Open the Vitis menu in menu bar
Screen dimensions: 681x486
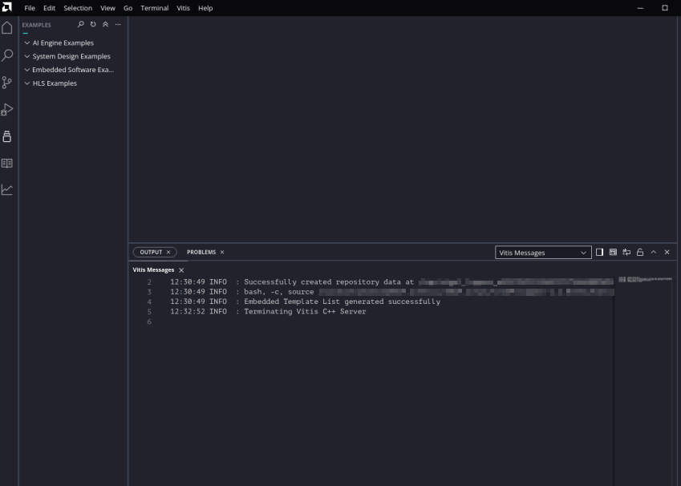(184, 8)
